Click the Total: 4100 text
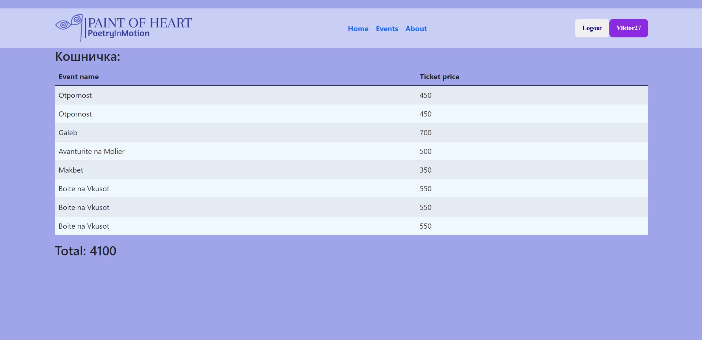 [85, 251]
